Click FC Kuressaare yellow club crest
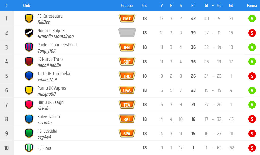Screen dimensions: 260x155 pos(29,18)
